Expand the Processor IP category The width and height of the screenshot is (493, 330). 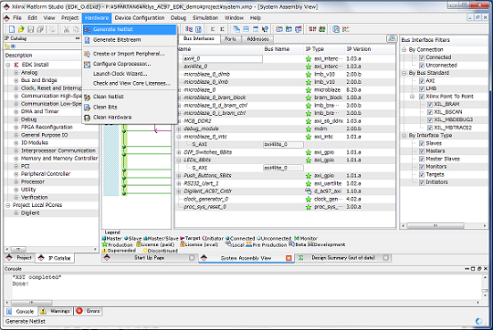tap(16, 181)
